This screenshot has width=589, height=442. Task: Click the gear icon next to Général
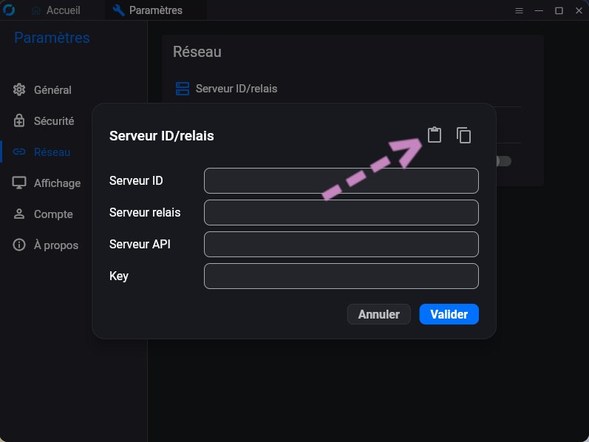click(x=19, y=89)
